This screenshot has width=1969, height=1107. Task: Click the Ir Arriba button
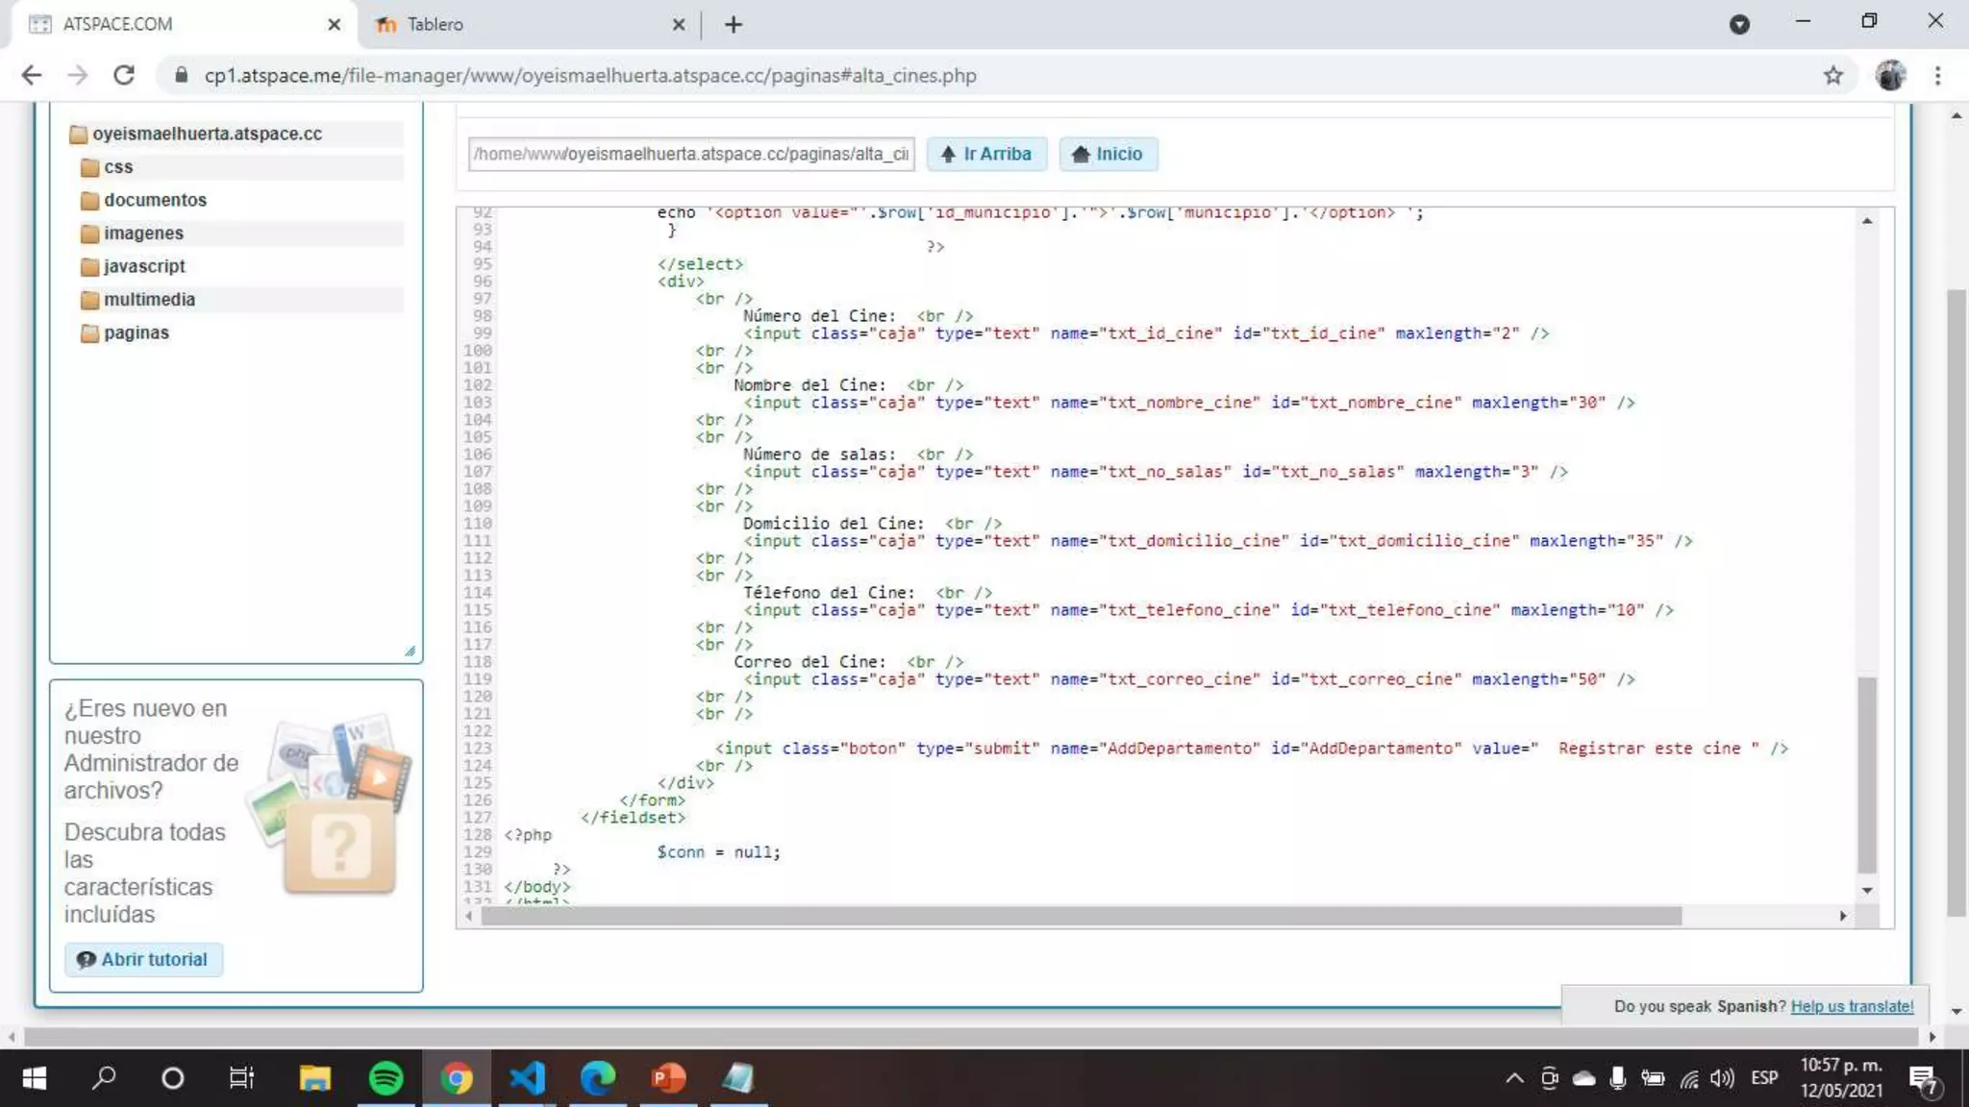(x=985, y=154)
